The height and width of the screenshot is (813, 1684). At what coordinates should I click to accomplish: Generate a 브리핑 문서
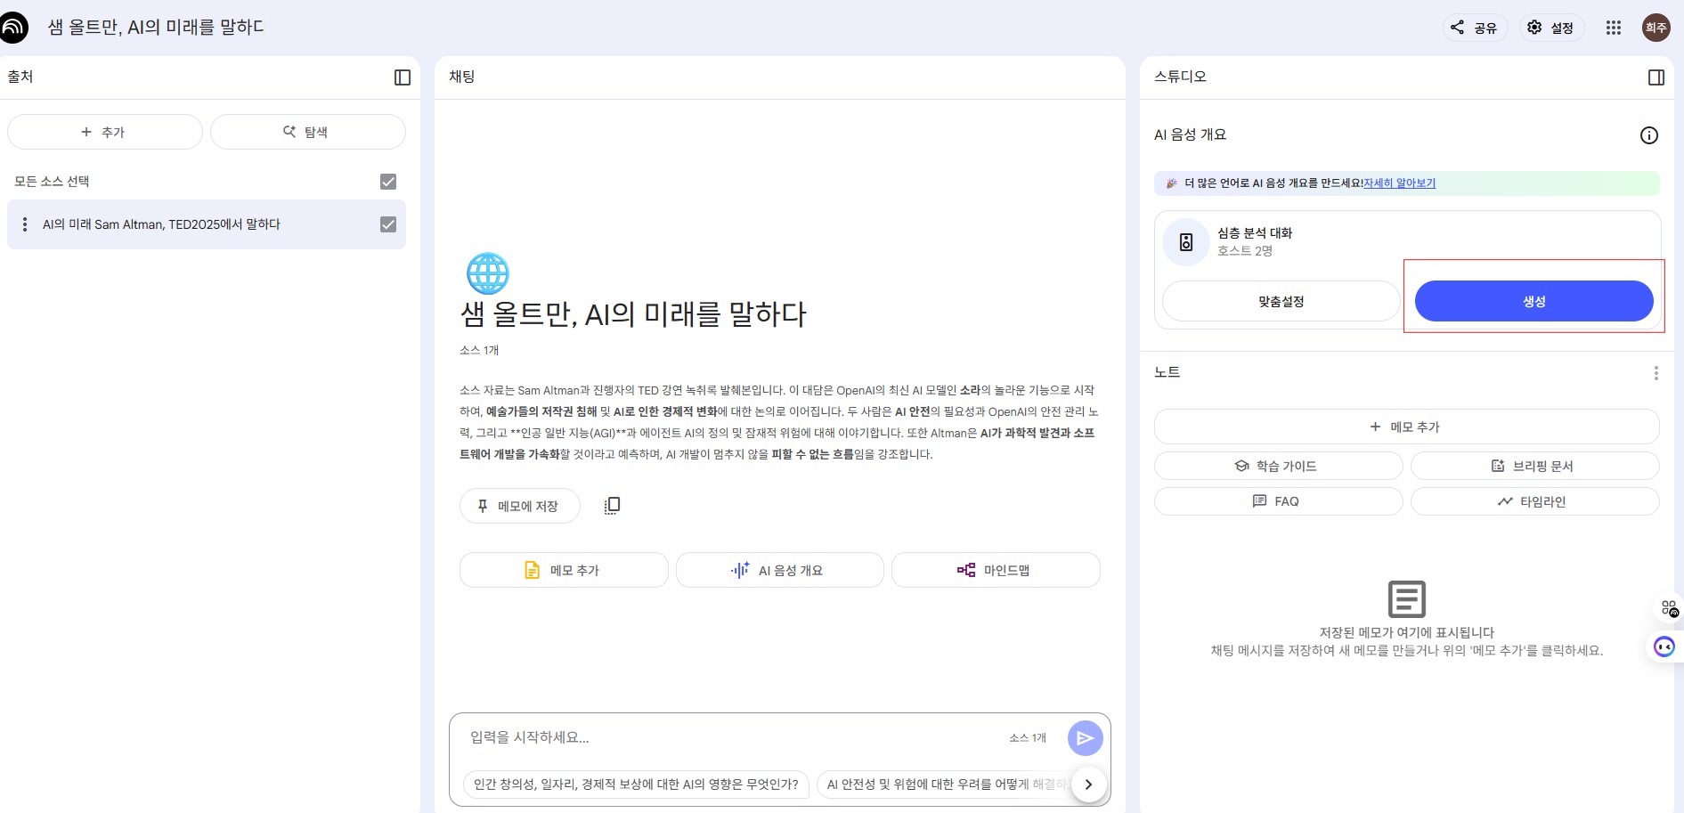(x=1535, y=467)
